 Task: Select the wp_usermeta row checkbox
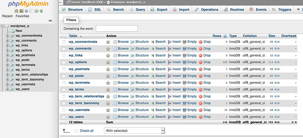click(x=64, y=110)
